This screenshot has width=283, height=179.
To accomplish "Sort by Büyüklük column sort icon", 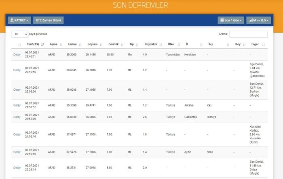I will 161,45.
